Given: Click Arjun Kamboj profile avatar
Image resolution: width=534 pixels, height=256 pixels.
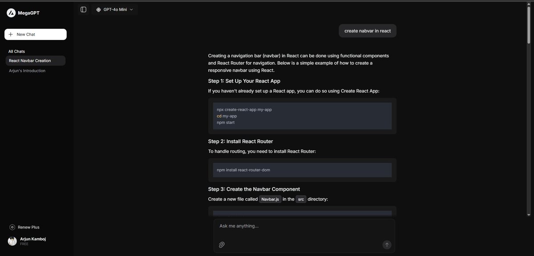Looking at the screenshot, I should pyautogui.click(x=12, y=241).
